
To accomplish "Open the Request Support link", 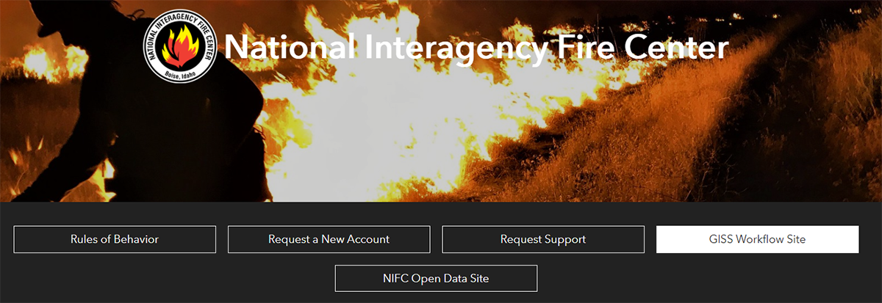I will click(543, 239).
